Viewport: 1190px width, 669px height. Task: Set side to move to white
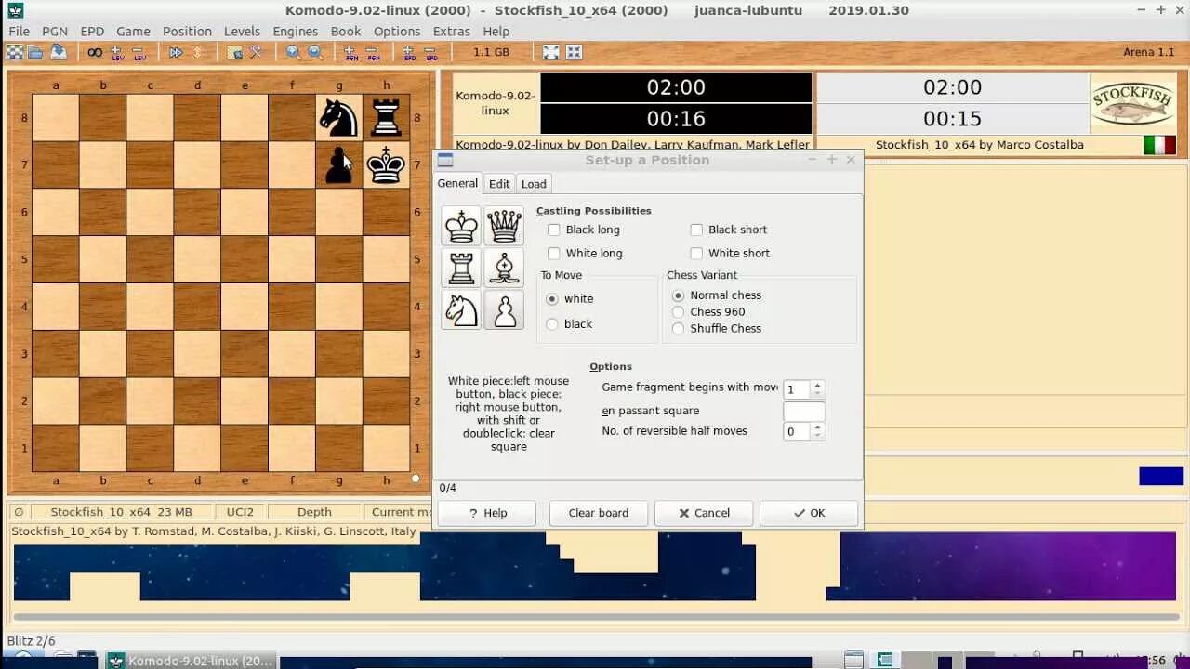[x=552, y=299]
